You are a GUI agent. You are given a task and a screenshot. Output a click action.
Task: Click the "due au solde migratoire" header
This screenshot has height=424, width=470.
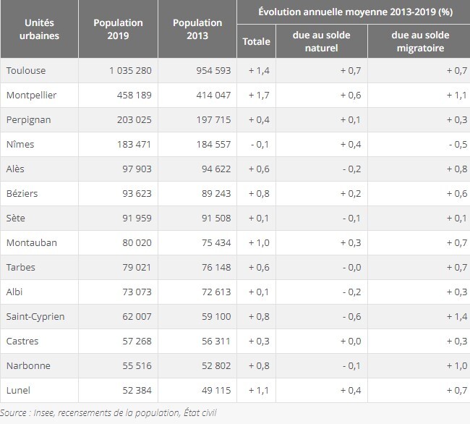coord(420,41)
